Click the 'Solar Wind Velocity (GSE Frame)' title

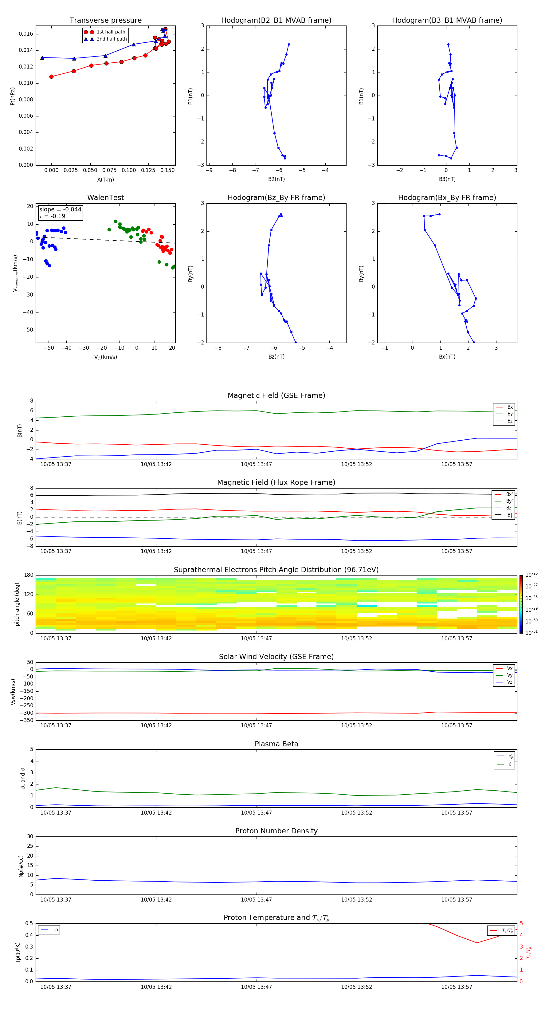tap(276, 657)
